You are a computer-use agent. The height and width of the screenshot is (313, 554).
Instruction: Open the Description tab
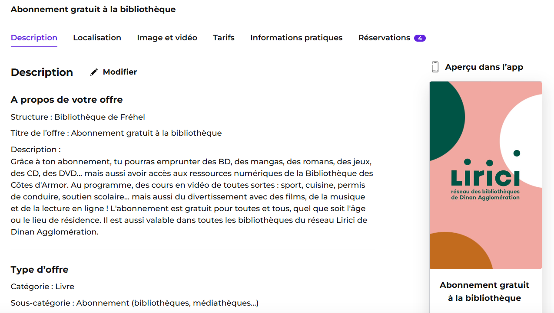(34, 38)
